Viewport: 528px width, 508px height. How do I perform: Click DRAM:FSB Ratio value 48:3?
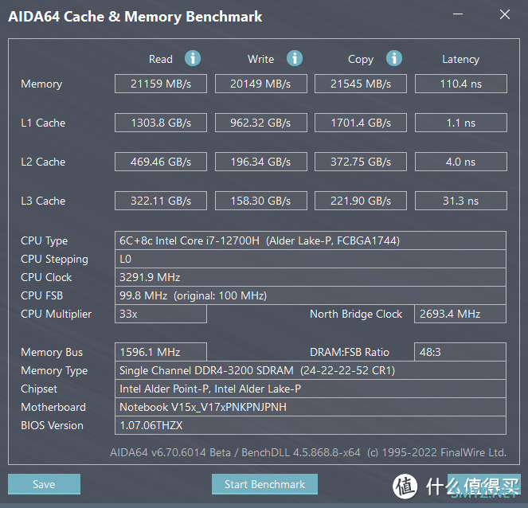460,352
